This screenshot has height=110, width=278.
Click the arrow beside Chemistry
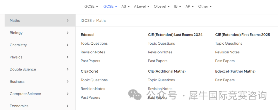pyautogui.click(x=67, y=45)
